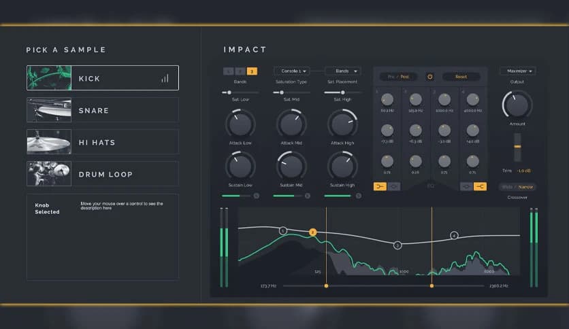Set Crossover to Wide

507,187
